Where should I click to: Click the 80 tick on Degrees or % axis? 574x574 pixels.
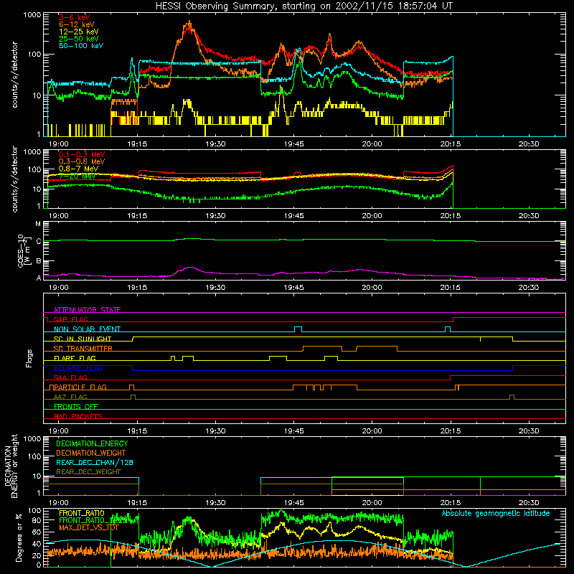pos(37,520)
